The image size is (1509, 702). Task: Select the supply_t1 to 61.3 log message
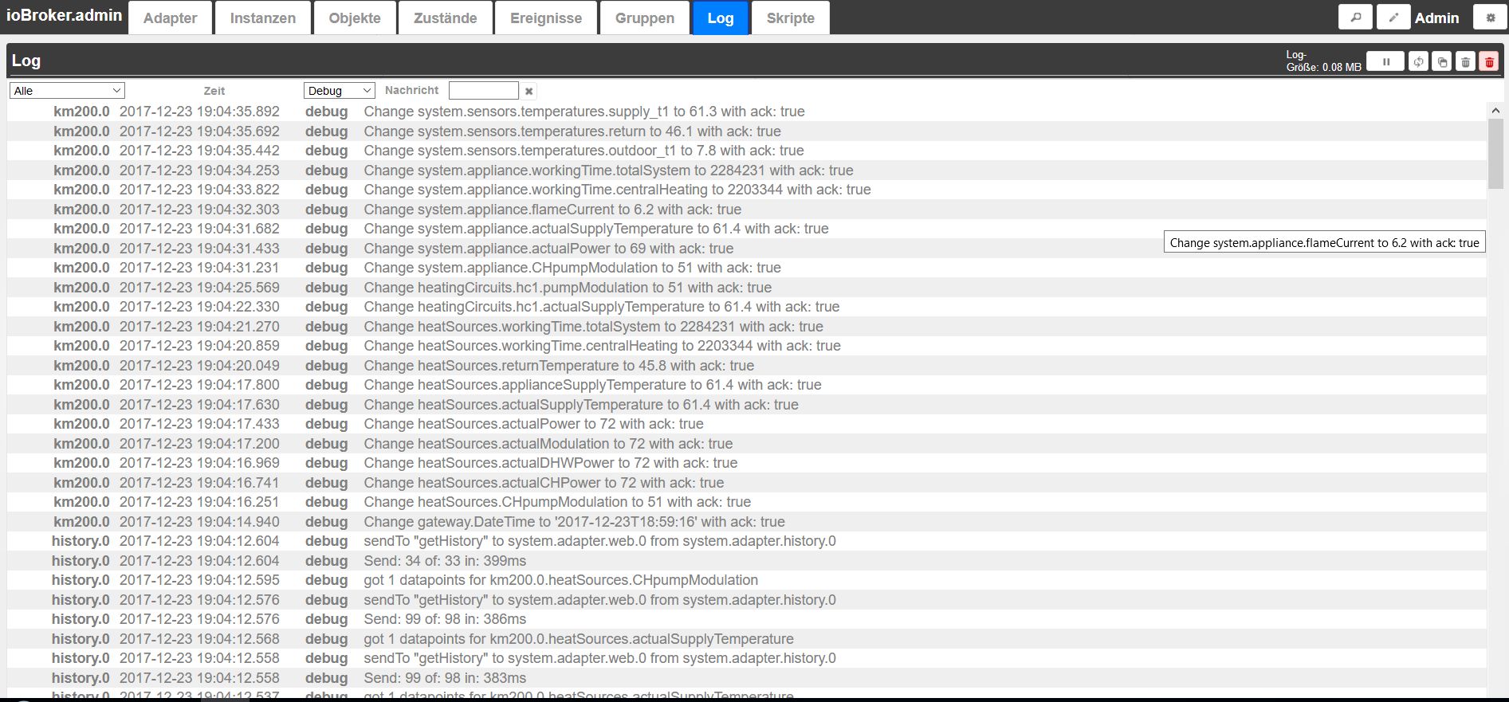(x=584, y=112)
